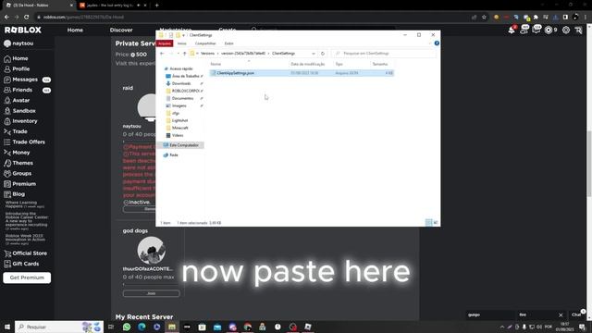Expand breadcrumb chevron after Versions
Viewport: 592px width, 333px height.
(218, 54)
